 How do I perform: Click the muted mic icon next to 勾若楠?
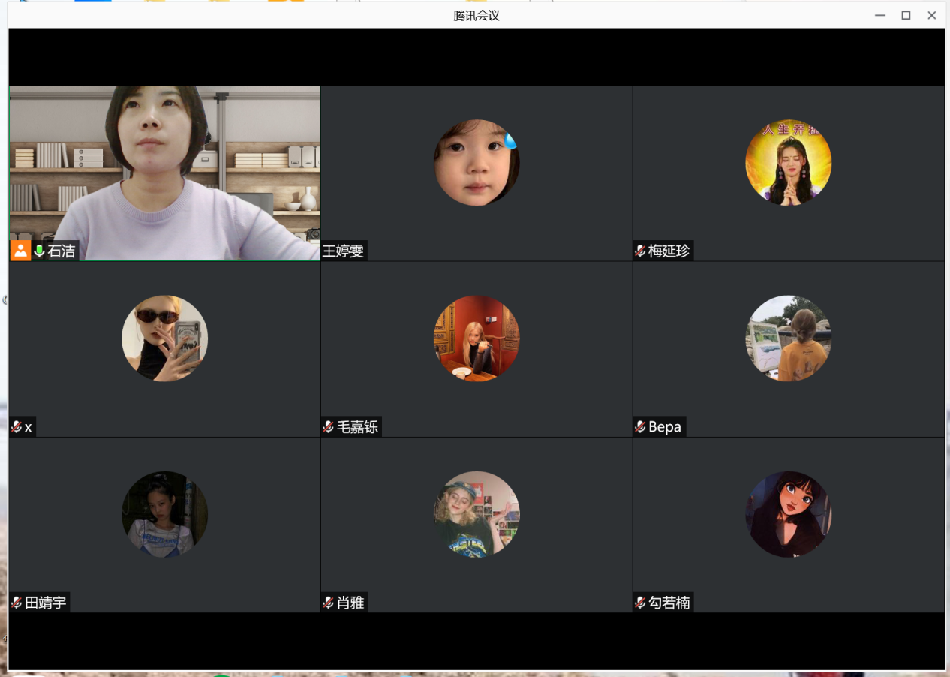[x=640, y=603]
